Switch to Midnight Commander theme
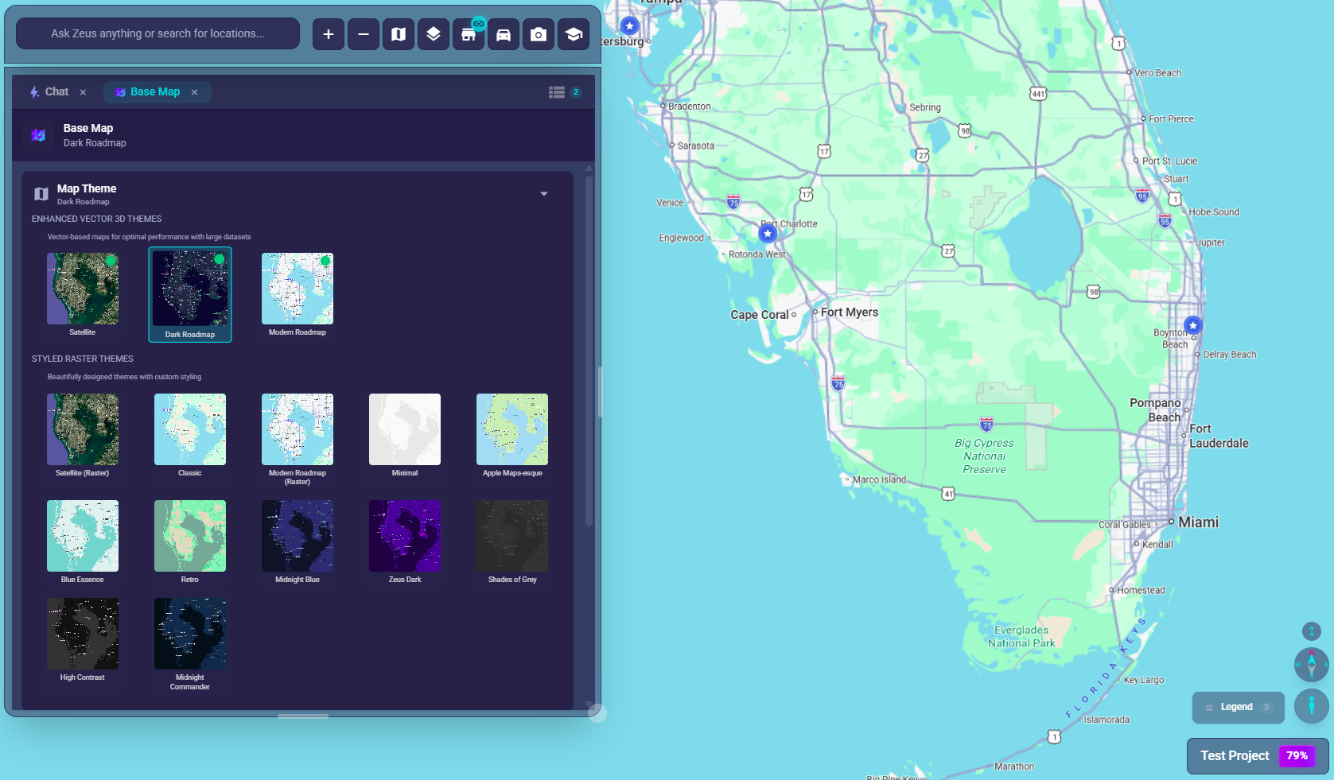Viewport: 1334px width, 780px height. (x=190, y=644)
